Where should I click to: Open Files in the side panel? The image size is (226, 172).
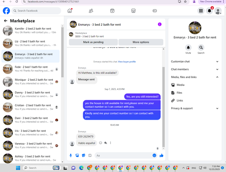pos(195,93)
